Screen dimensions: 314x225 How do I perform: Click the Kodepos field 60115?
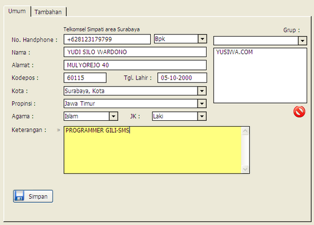point(85,78)
